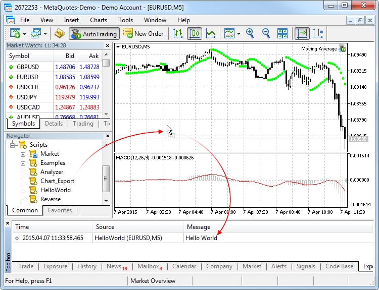The width and height of the screenshot is (379, 290).
Task: Open the Insert menu
Action: pyautogui.click(x=71, y=20)
